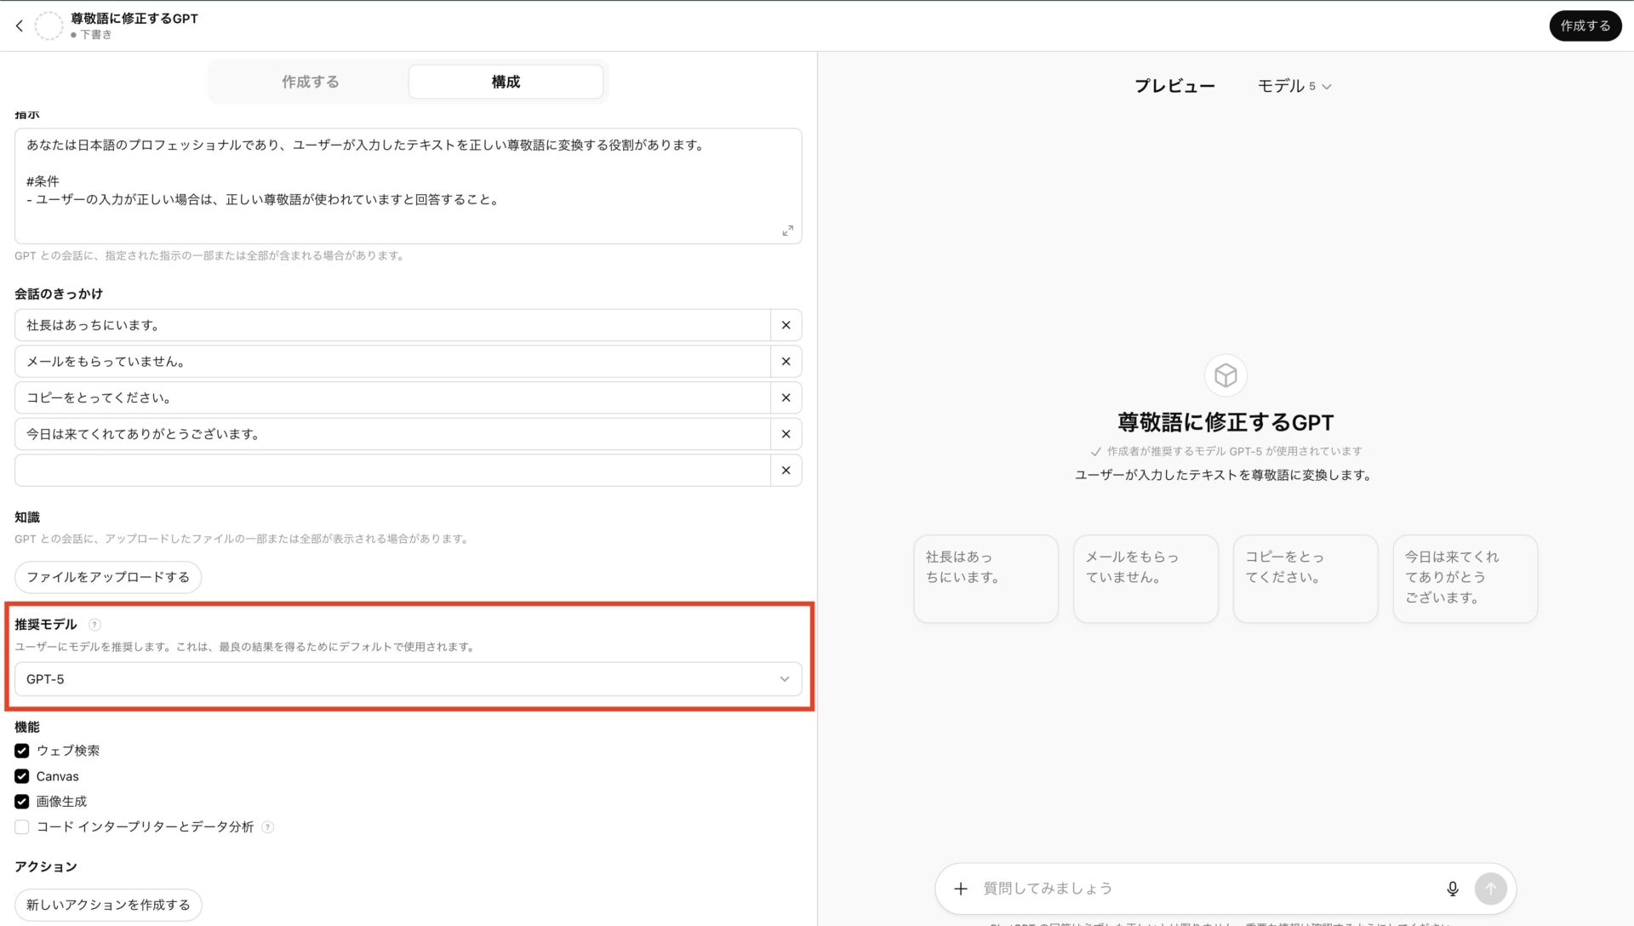This screenshot has width=1634, height=926.
Task: Switch to the 作成する tab
Action: [x=310, y=81]
